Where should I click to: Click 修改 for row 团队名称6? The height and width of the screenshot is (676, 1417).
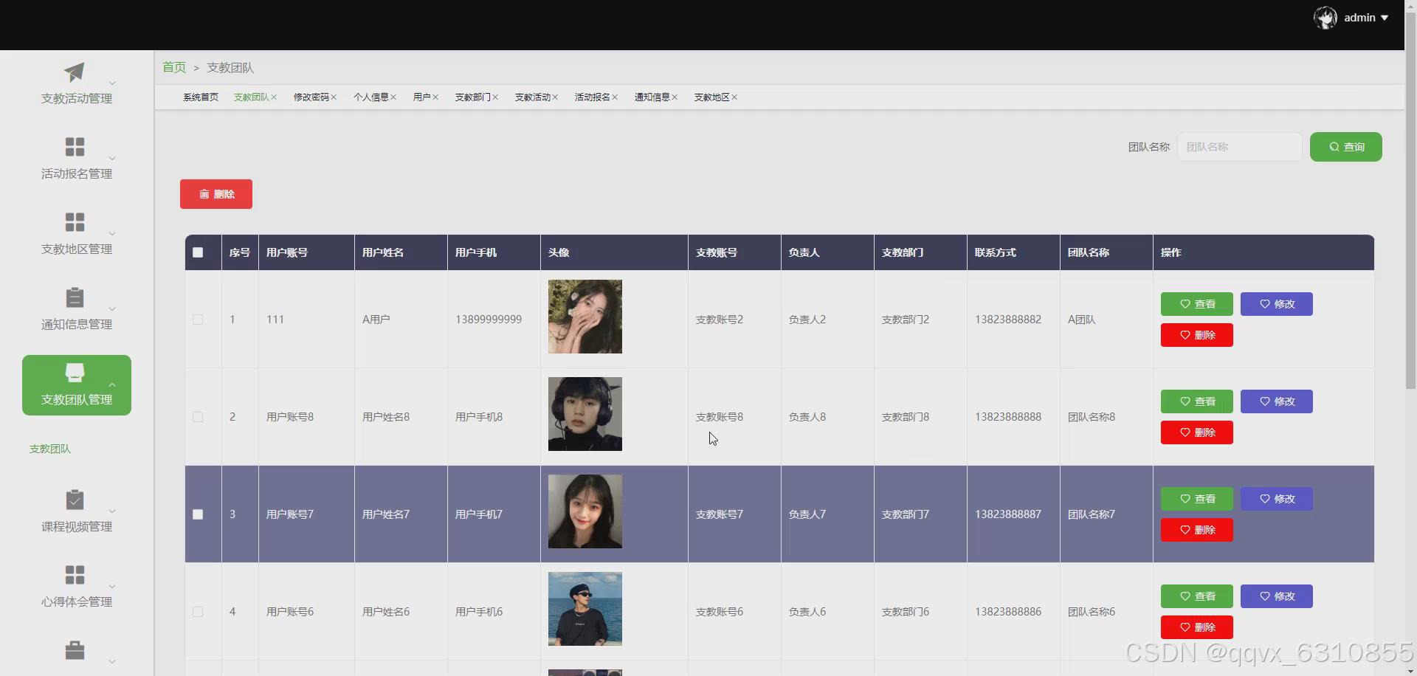(x=1276, y=596)
